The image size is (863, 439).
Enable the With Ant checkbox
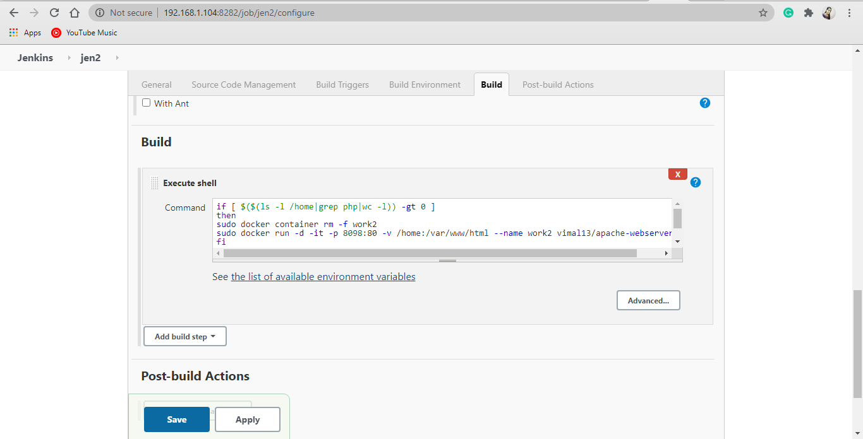point(146,103)
